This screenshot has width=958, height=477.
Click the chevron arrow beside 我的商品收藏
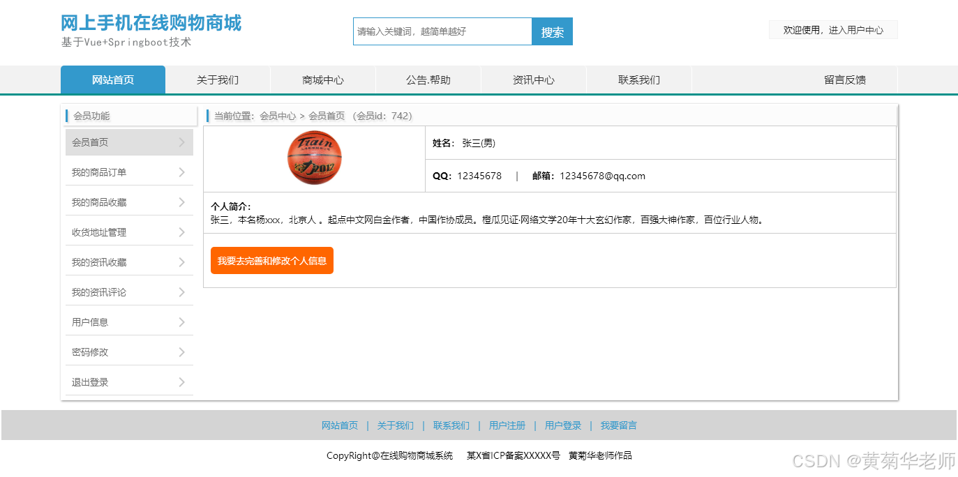(181, 202)
